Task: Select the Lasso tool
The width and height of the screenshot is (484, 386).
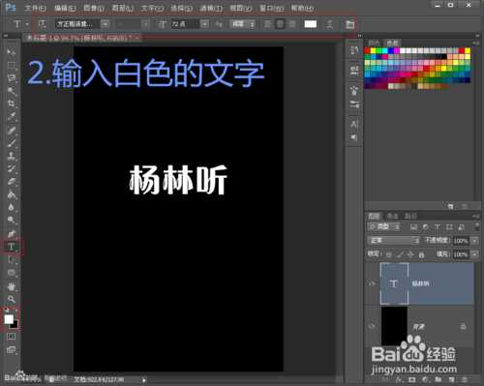Action: [12, 78]
